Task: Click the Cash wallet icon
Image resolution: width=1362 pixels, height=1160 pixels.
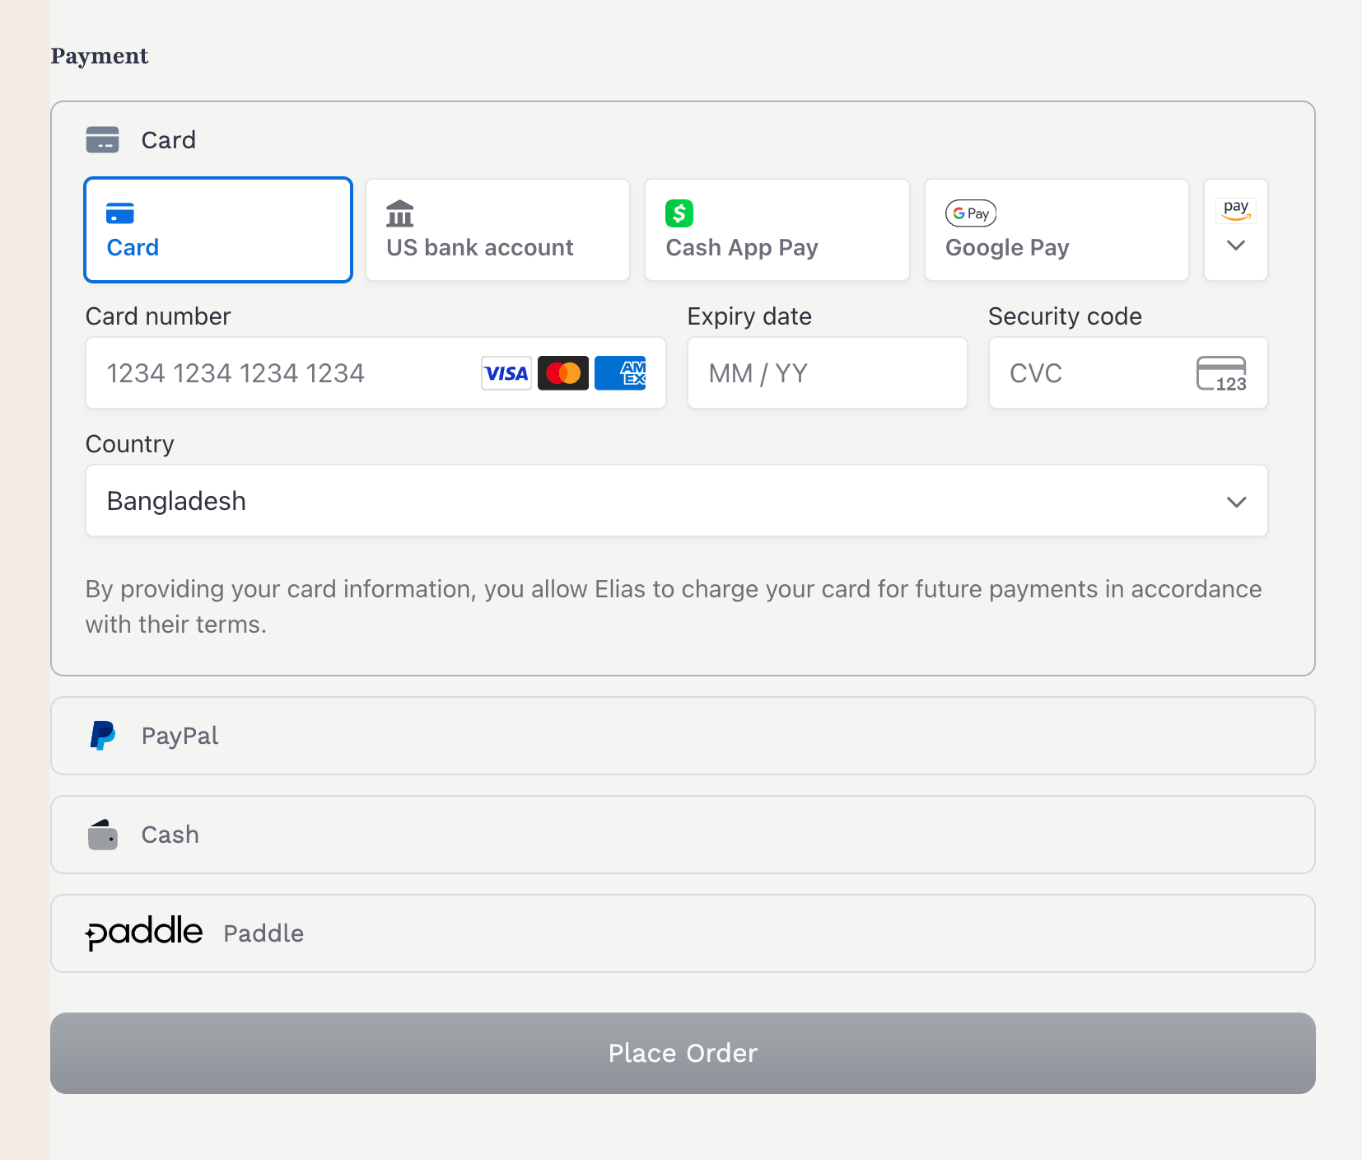Action: [x=103, y=835]
